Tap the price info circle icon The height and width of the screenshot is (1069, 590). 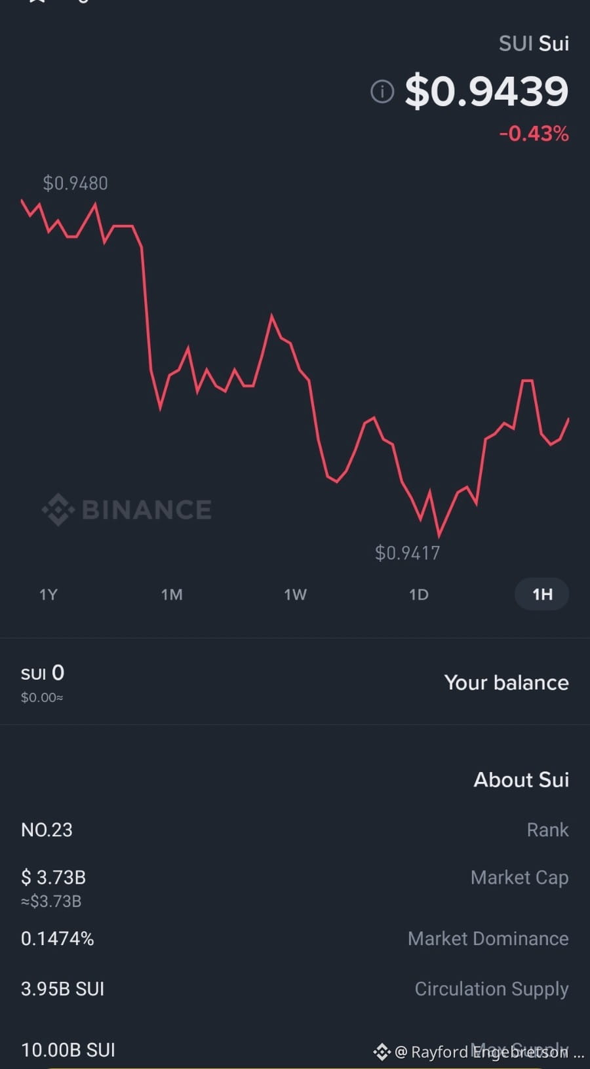pyautogui.click(x=382, y=92)
